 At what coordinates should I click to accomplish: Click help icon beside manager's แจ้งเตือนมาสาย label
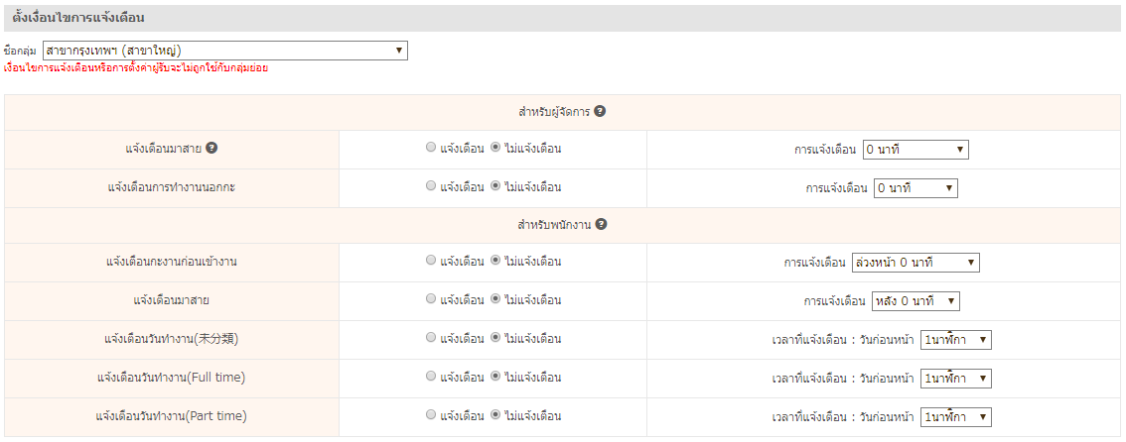[212, 149]
